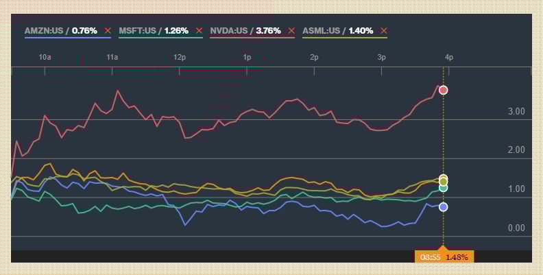Select the ASML:US ticker label
The width and height of the screenshot is (543, 275).
point(322,31)
